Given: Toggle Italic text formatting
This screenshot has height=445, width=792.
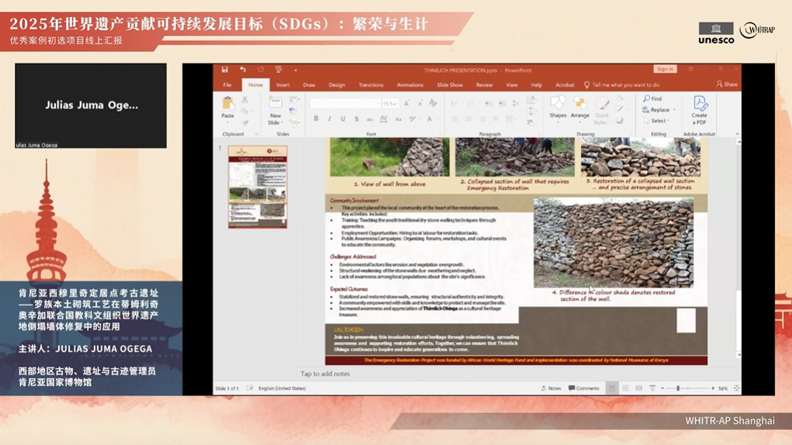Looking at the screenshot, I should pos(329,119).
